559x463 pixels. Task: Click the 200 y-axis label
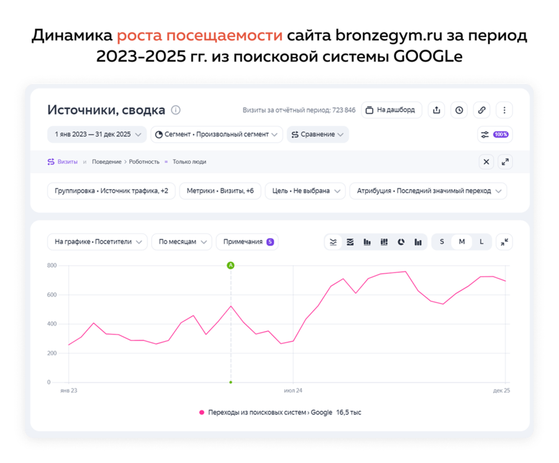(x=52, y=353)
